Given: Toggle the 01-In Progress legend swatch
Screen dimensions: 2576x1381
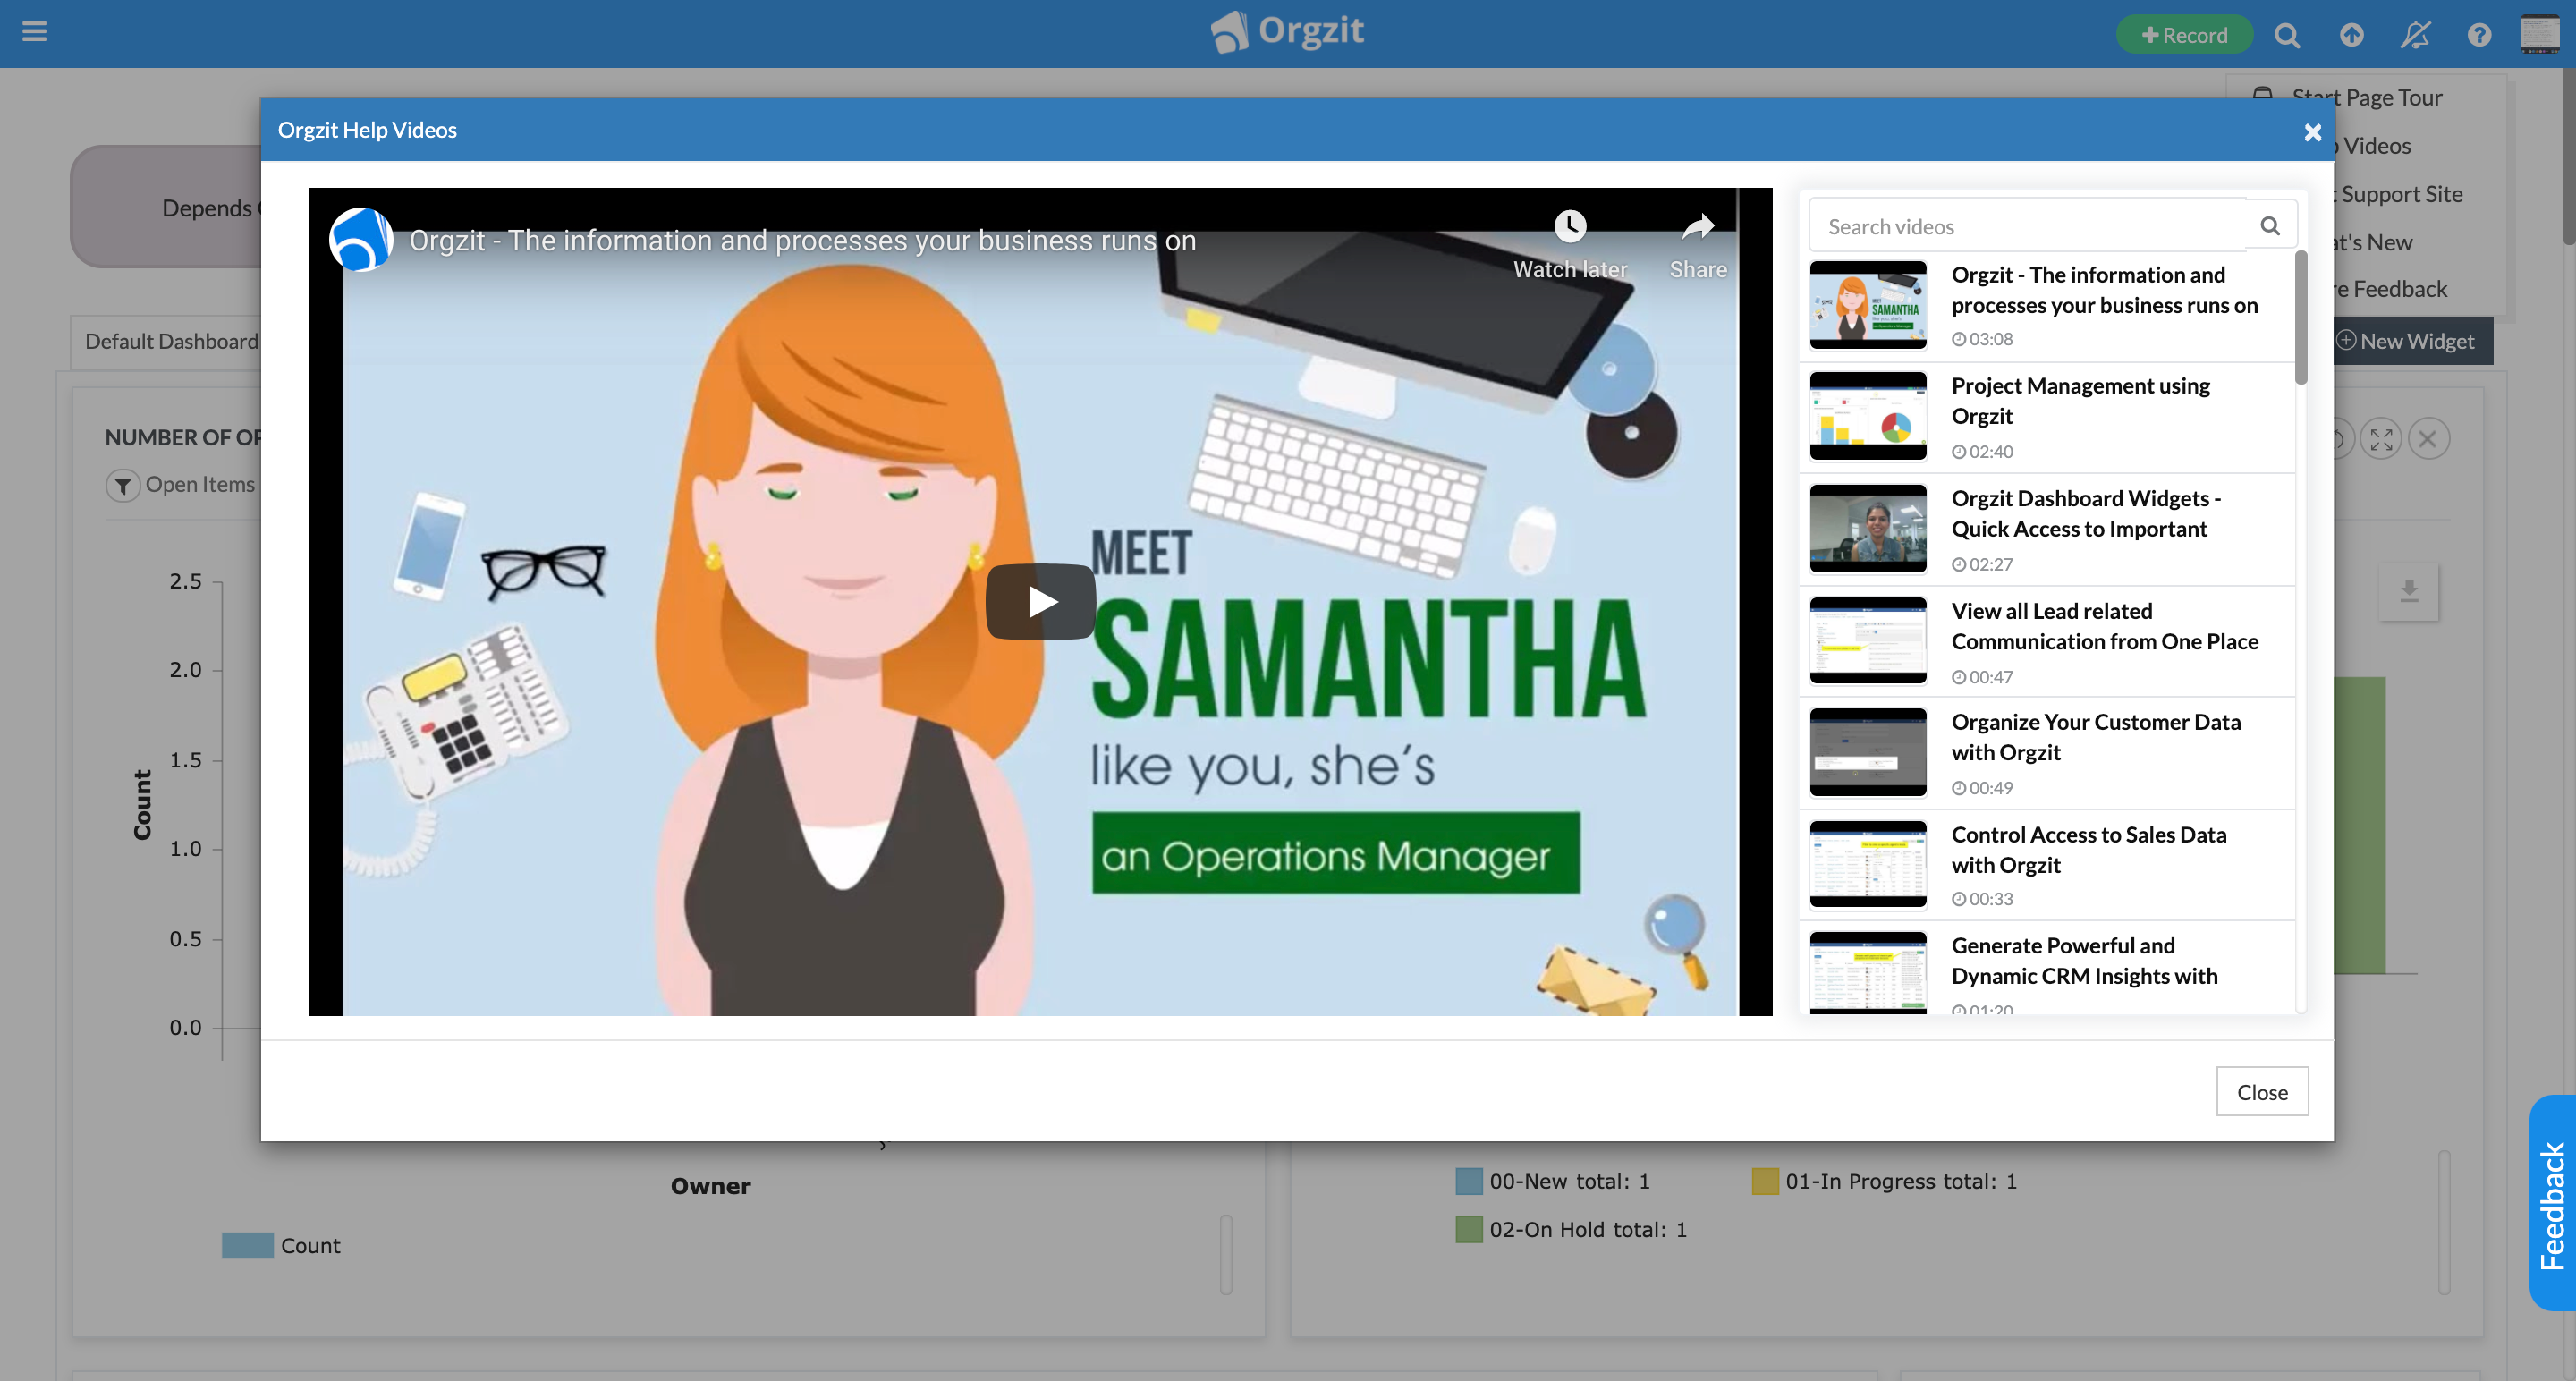Looking at the screenshot, I should 1765,1181.
